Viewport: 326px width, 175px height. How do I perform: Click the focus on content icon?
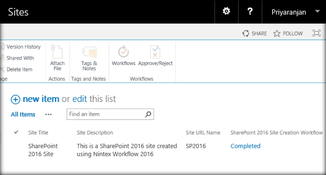tap(316, 33)
